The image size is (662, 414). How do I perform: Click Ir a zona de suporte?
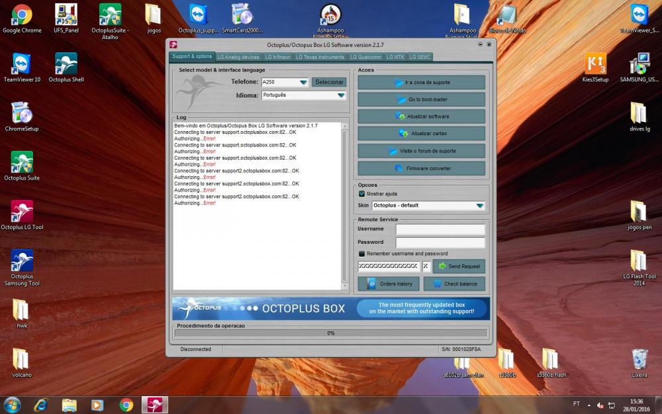421,82
